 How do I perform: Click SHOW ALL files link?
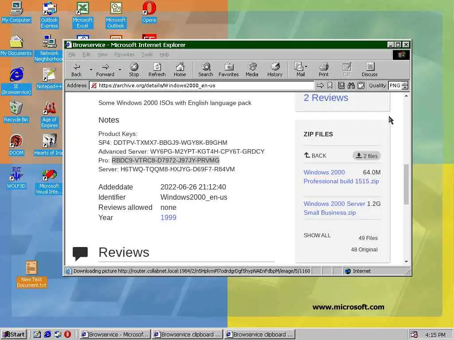pos(317,236)
